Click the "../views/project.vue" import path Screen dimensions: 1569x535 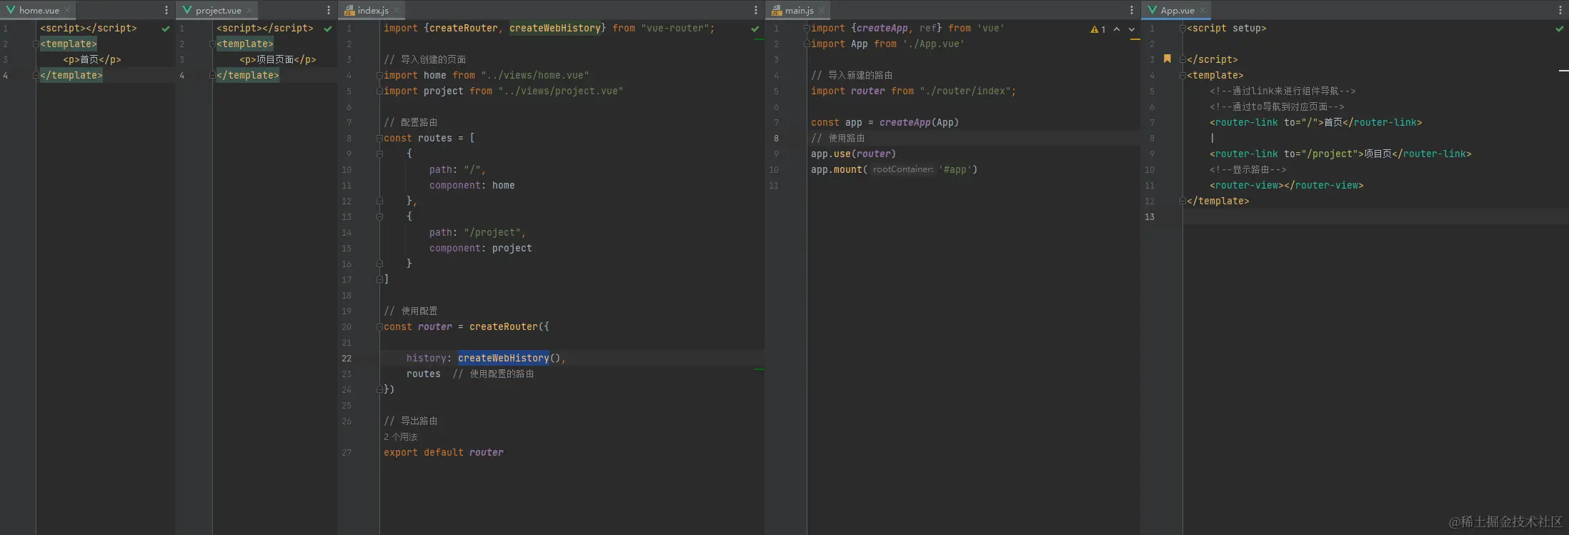point(561,91)
